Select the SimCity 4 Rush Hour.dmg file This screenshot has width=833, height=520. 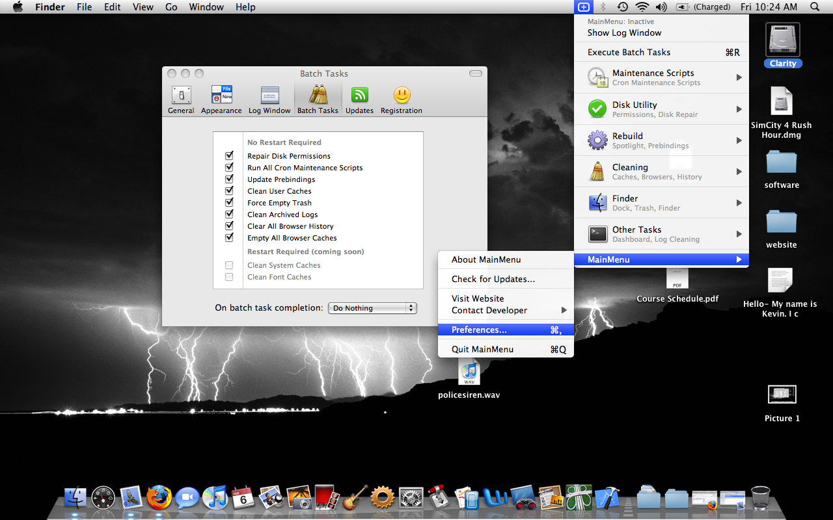click(782, 101)
